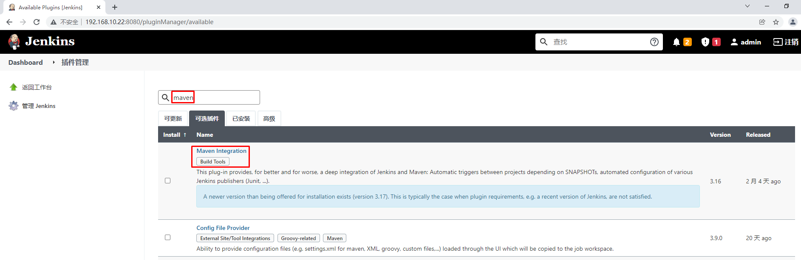Click the Build Tools category label
The image size is (801, 260).
[213, 162]
